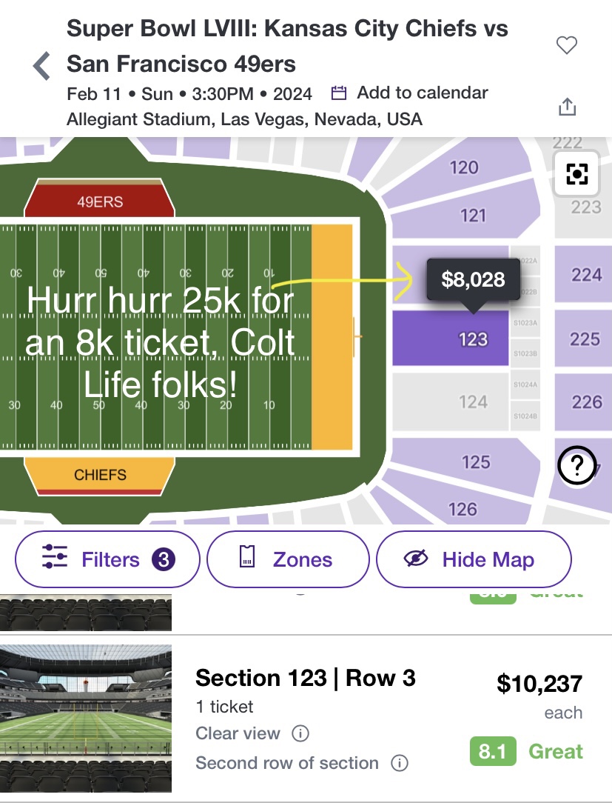Select section 225 on the map
The height and width of the screenshot is (803, 612).
pyautogui.click(x=584, y=339)
